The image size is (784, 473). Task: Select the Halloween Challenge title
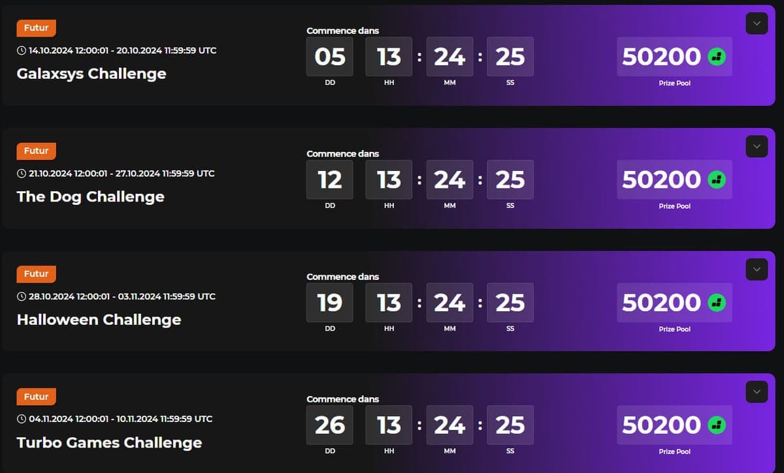pos(99,320)
